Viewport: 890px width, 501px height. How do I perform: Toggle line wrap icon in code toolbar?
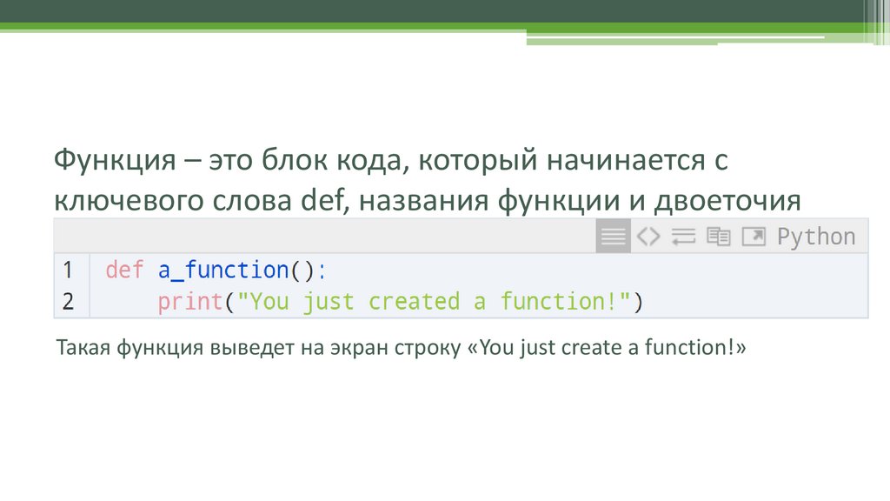coord(683,236)
